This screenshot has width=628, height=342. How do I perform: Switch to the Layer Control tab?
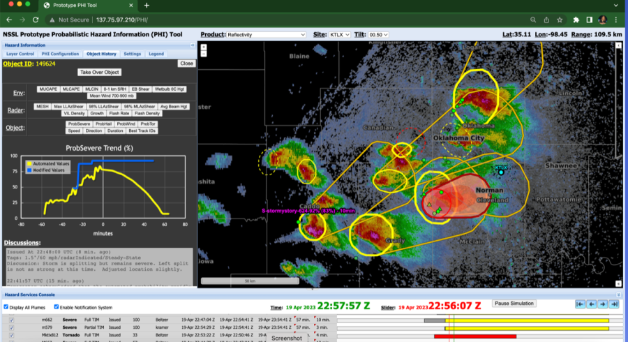tap(20, 54)
